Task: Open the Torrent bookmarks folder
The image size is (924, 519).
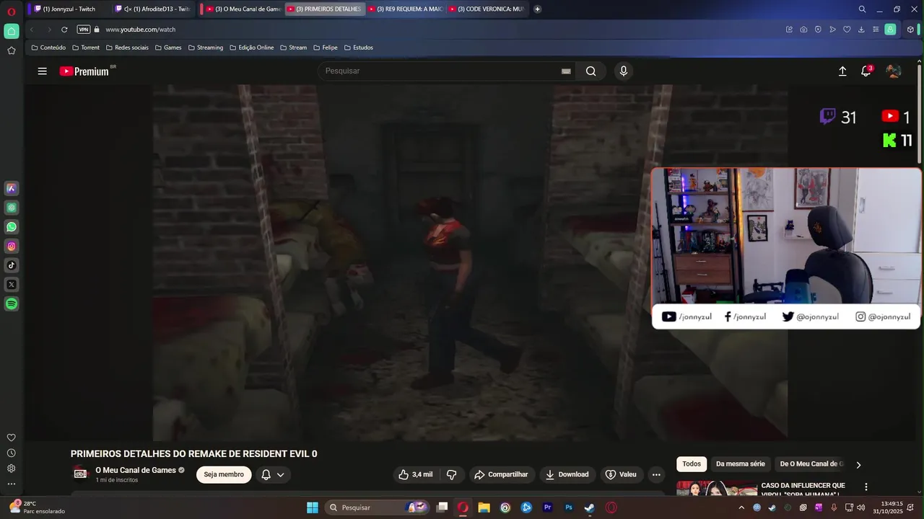Action: pos(86,48)
